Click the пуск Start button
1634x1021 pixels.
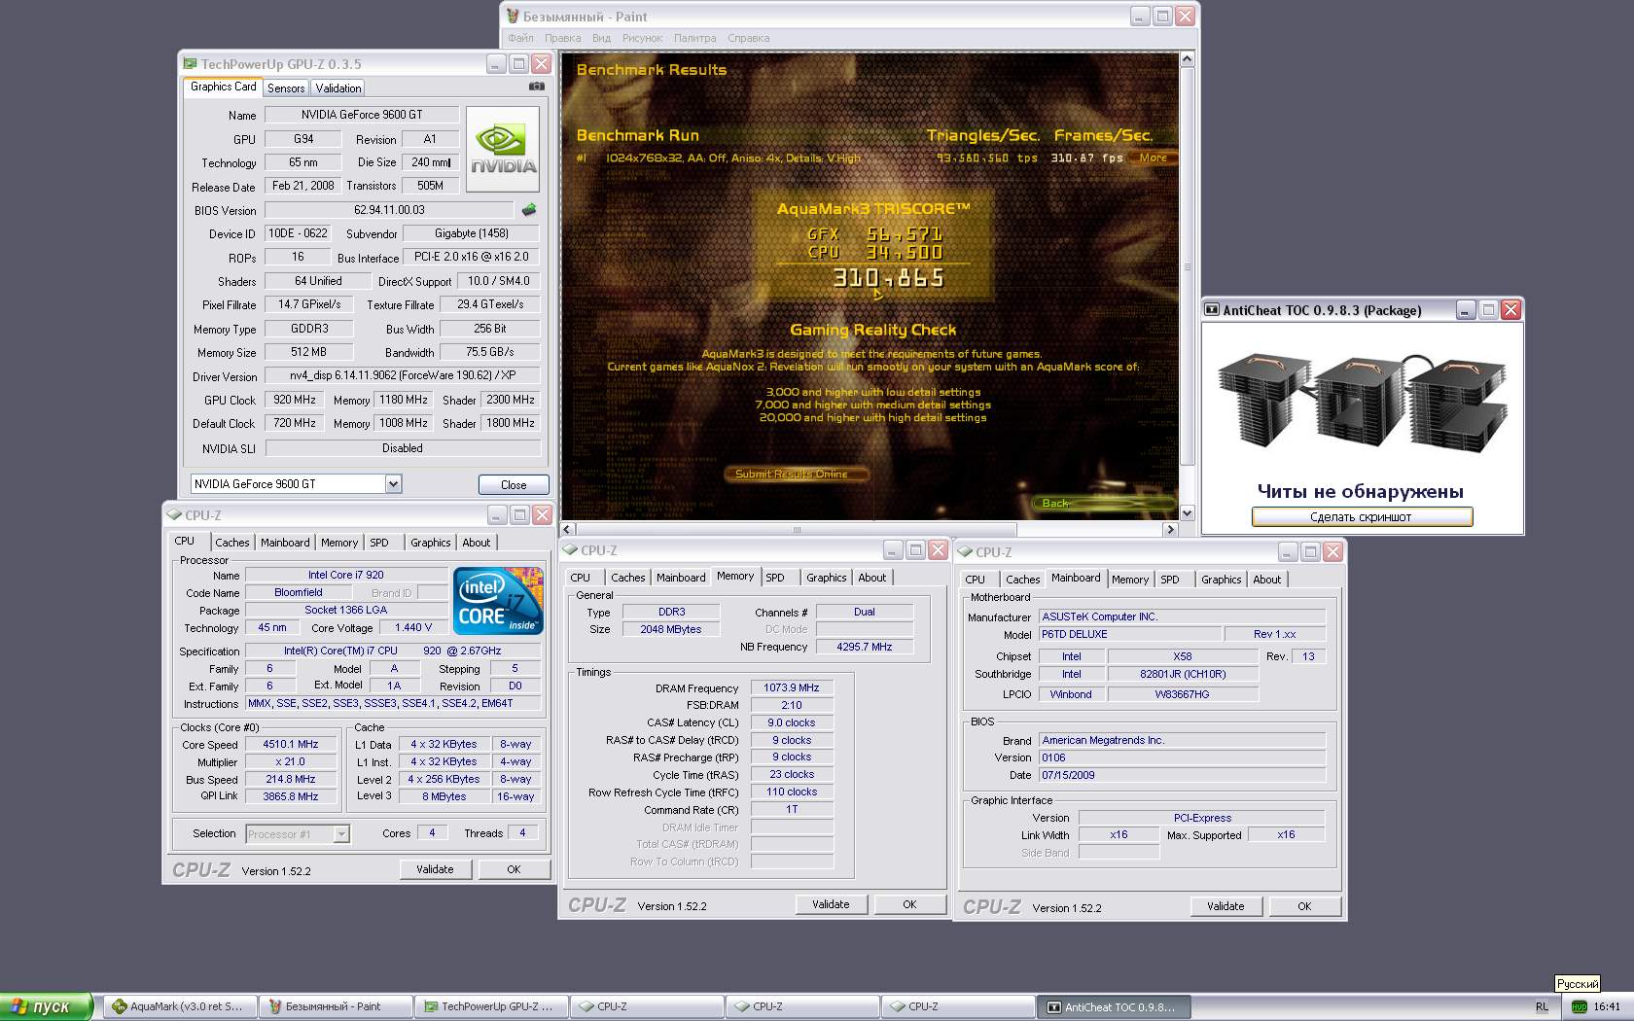tap(47, 1006)
